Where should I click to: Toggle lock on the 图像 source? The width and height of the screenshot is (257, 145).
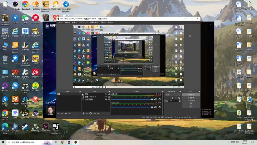coord(109,94)
